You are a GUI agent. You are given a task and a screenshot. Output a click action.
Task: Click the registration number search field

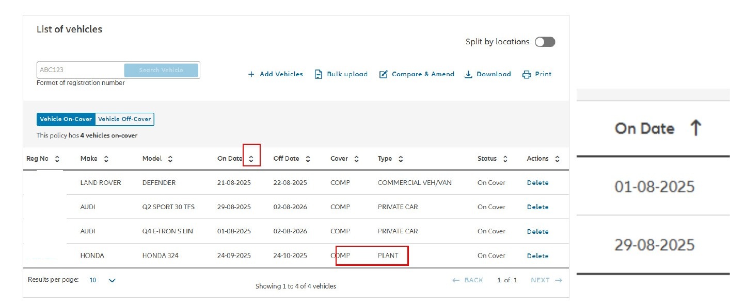coord(81,70)
